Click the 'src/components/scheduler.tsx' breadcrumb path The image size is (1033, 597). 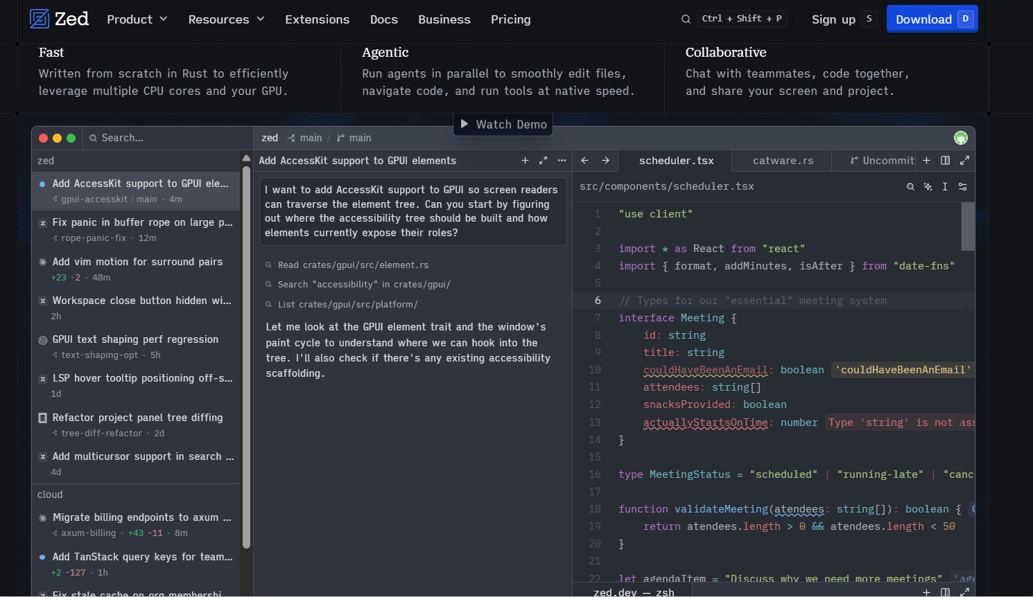(666, 186)
